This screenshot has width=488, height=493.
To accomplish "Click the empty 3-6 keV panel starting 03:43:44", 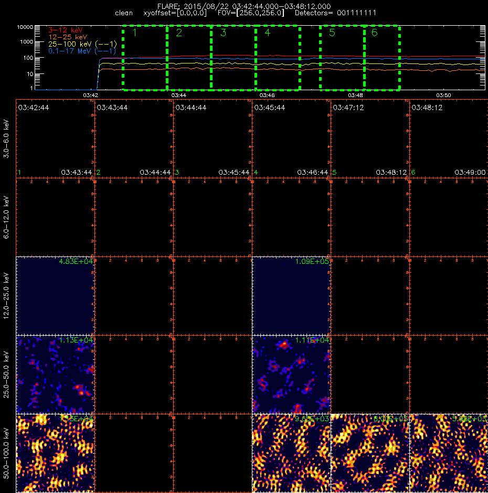I will [134, 138].
